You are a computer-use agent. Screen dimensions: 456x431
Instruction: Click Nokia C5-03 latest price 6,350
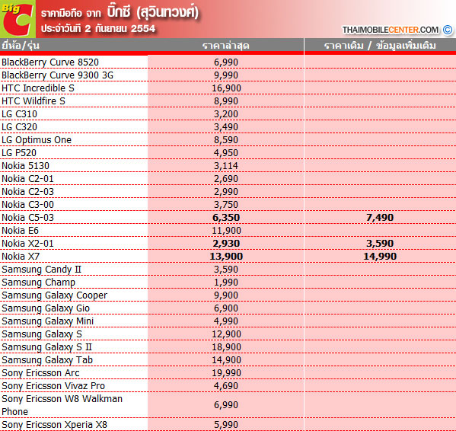(x=226, y=218)
